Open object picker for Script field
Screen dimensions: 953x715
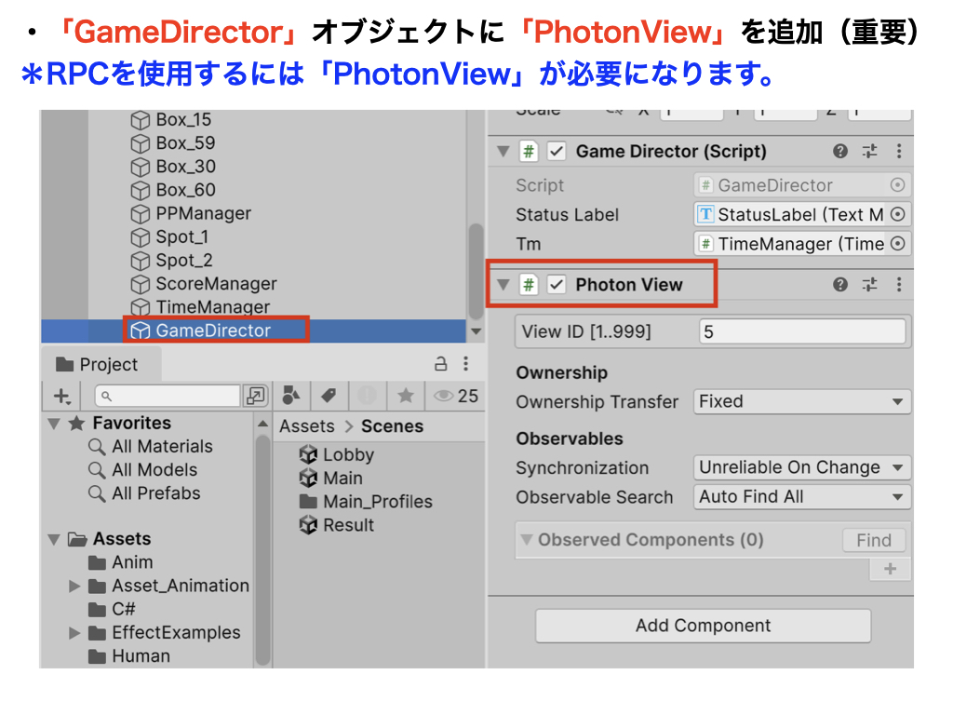(x=897, y=185)
